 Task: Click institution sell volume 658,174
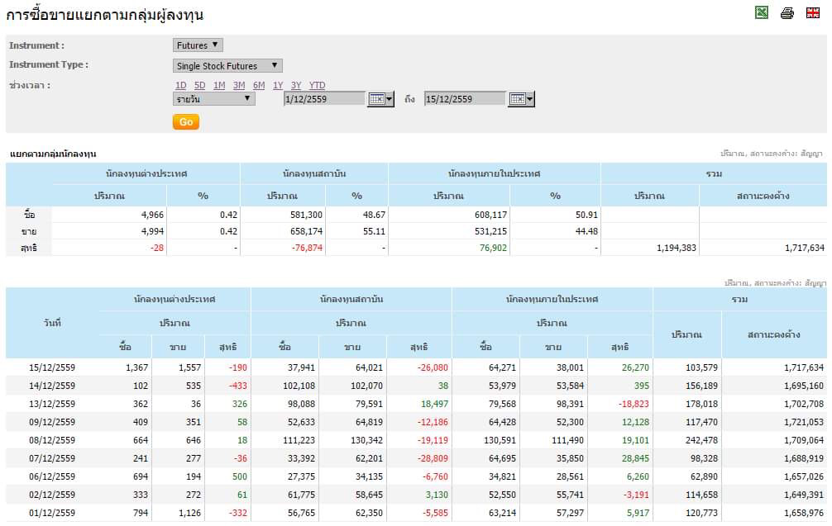point(306,231)
